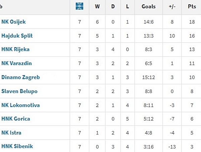The height and width of the screenshot is (152, 201).
Task: Open the HNK Gorica club link
Action: coord(16,119)
